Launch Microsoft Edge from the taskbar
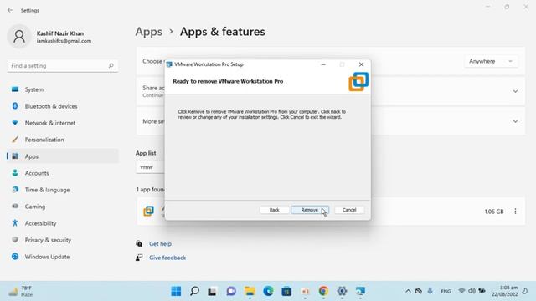Image resolution: width=536 pixels, height=301 pixels. [x=268, y=291]
